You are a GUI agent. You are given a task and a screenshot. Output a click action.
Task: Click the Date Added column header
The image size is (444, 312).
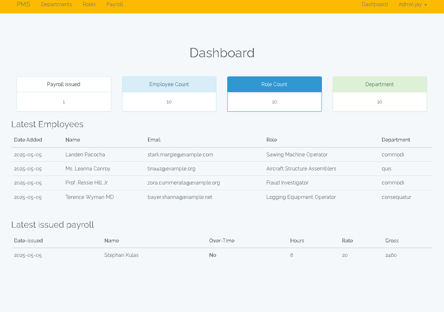tap(28, 140)
